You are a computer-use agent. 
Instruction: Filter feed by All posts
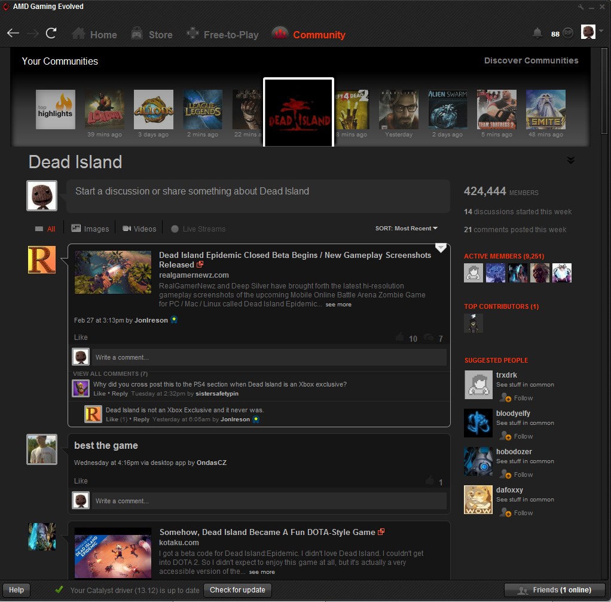45,229
